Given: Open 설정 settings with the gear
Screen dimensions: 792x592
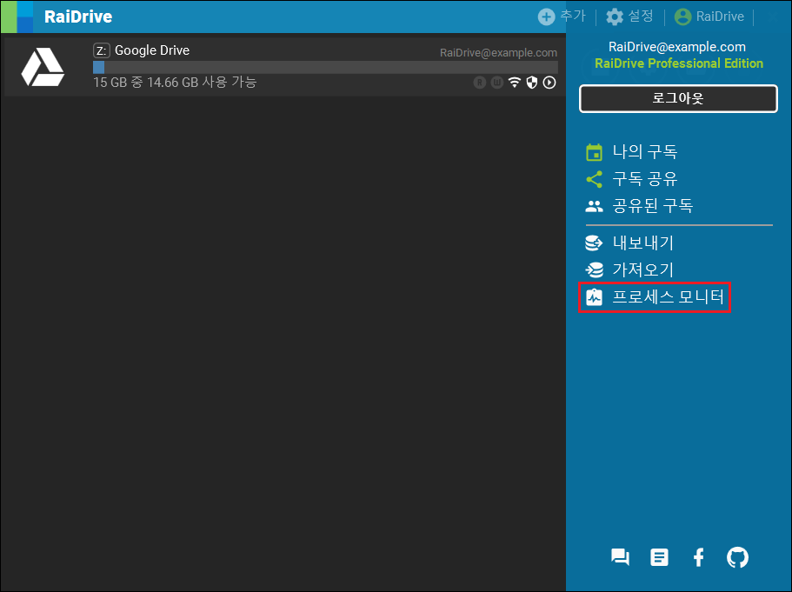Looking at the screenshot, I should tap(629, 17).
